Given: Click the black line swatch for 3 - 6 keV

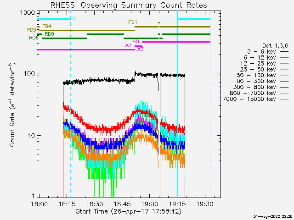Looking at the screenshot, I should click(x=284, y=52).
